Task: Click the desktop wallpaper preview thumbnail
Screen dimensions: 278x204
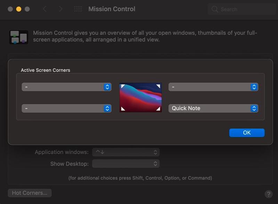Action: [140, 97]
